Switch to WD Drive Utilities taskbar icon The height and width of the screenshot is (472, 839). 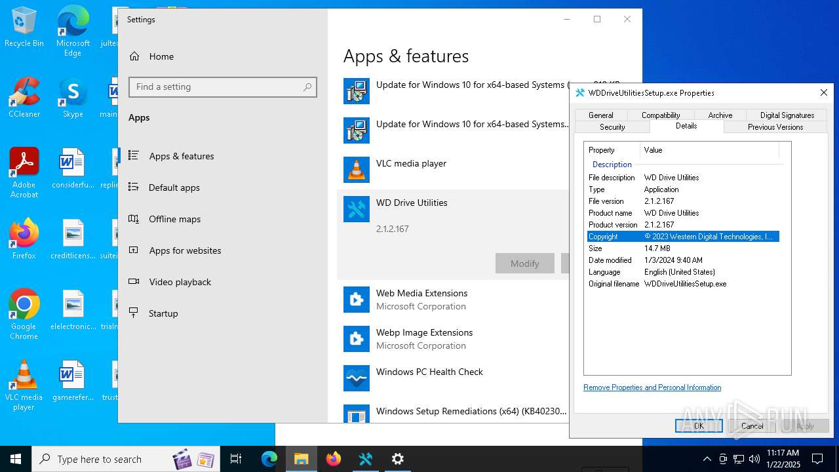(366, 459)
